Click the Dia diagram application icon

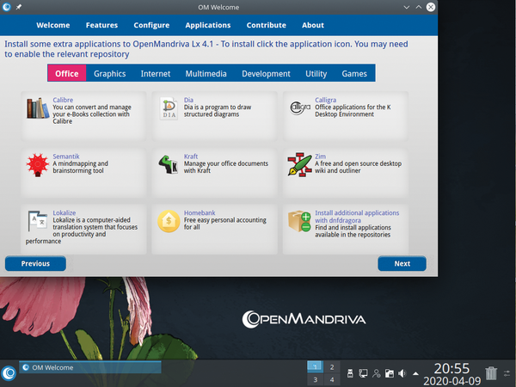[169, 108]
